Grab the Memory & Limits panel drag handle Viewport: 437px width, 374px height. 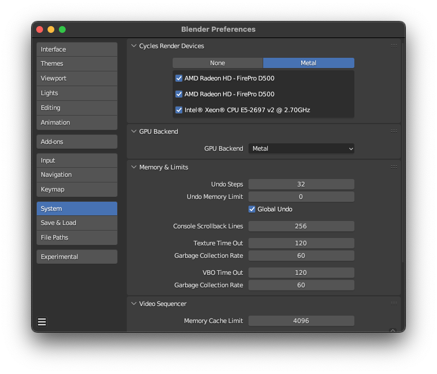(393, 167)
